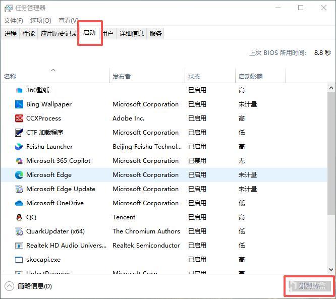Viewport: 336px width, 299px height.
Task: Open the 查看(V) menu
Action: 68,21
